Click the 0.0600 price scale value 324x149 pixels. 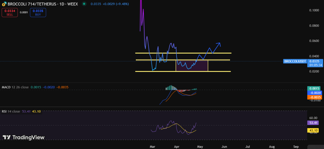coord(314,41)
